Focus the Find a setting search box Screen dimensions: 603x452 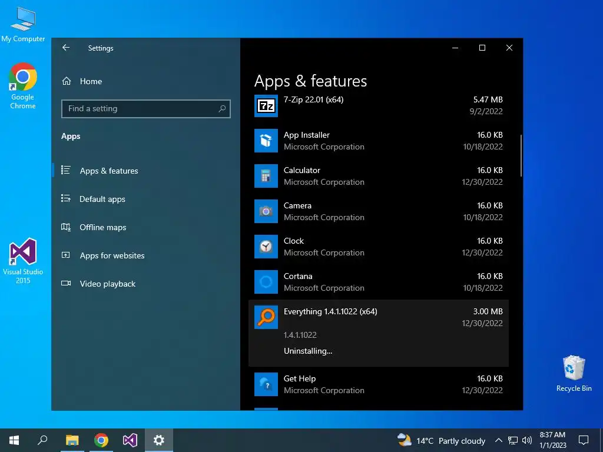pos(146,109)
